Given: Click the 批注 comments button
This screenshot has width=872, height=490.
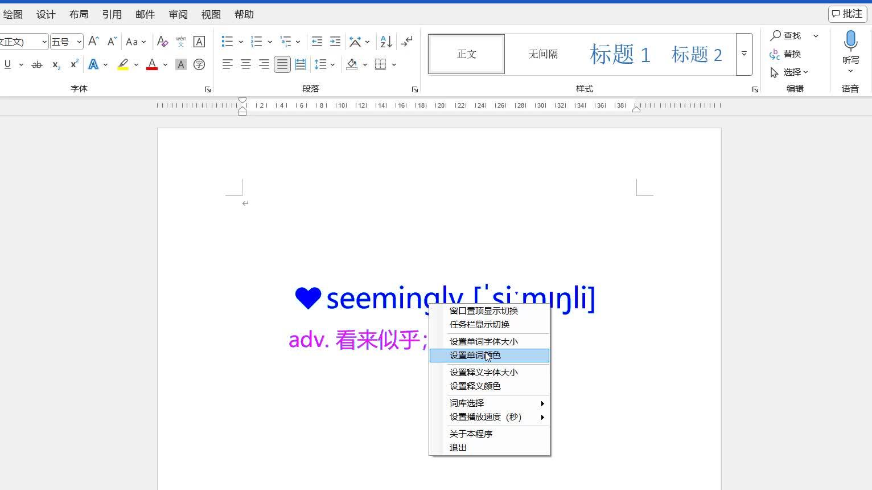Looking at the screenshot, I should coord(848,14).
